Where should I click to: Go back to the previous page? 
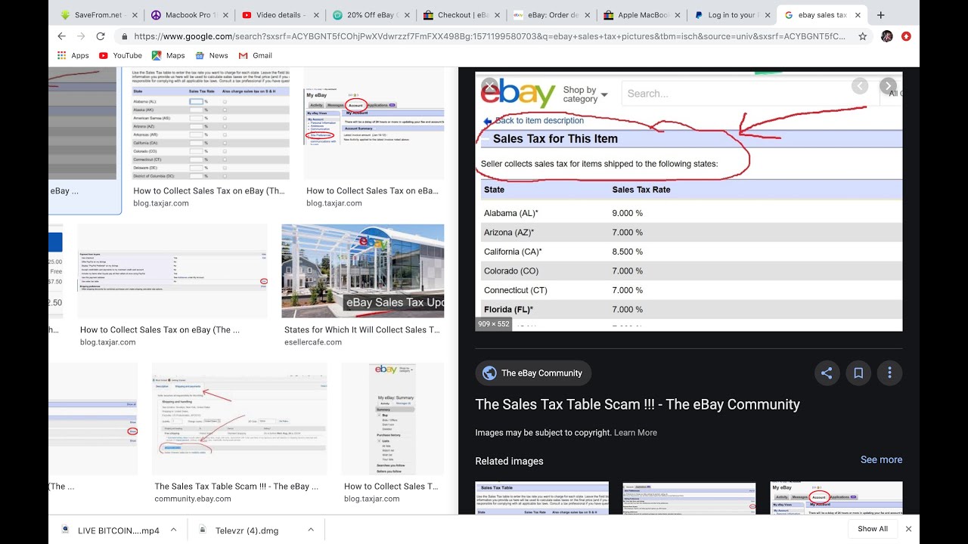click(61, 36)
